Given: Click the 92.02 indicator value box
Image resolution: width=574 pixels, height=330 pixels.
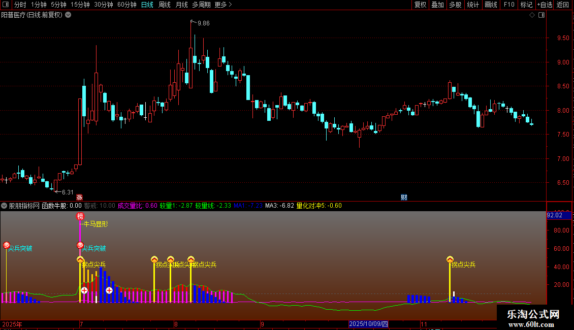Looking at the screenshot, I should [559, 215].
